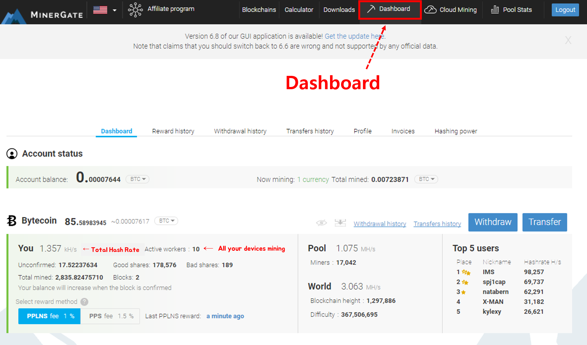587x345 pixels.
Task: Open the Hashing power tab
Action: coord(456,131)
